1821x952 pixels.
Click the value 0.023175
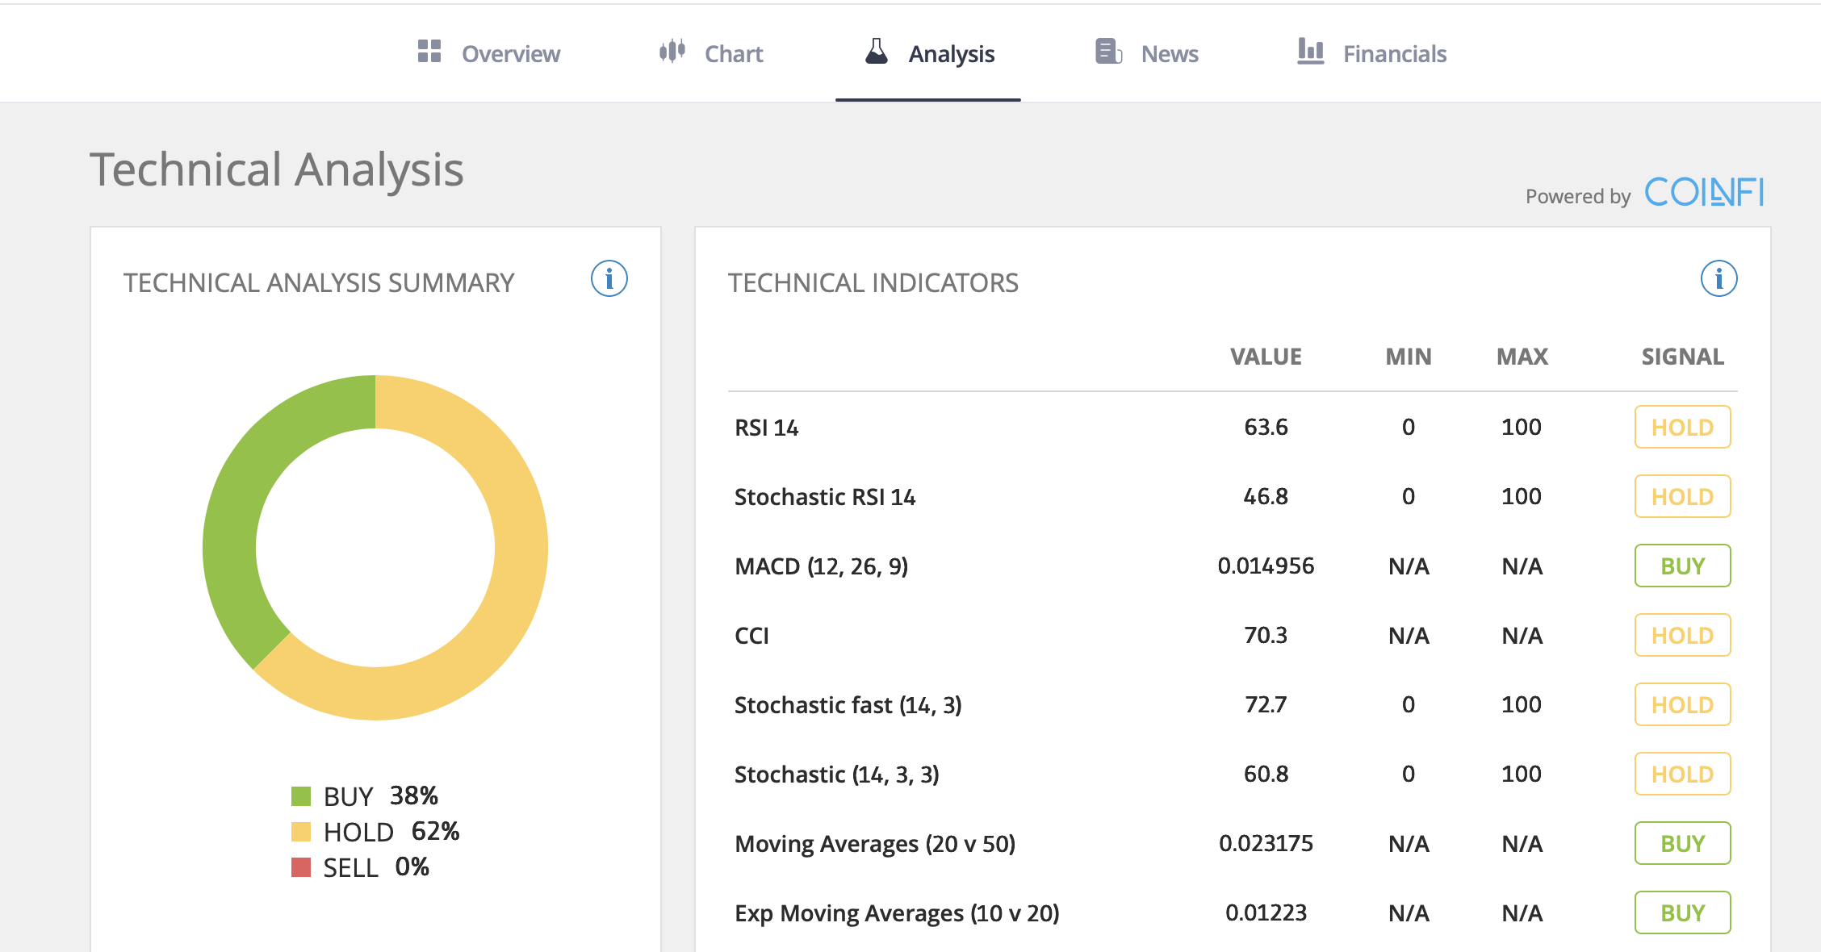pyautogui.click(x=1266, y=843)
